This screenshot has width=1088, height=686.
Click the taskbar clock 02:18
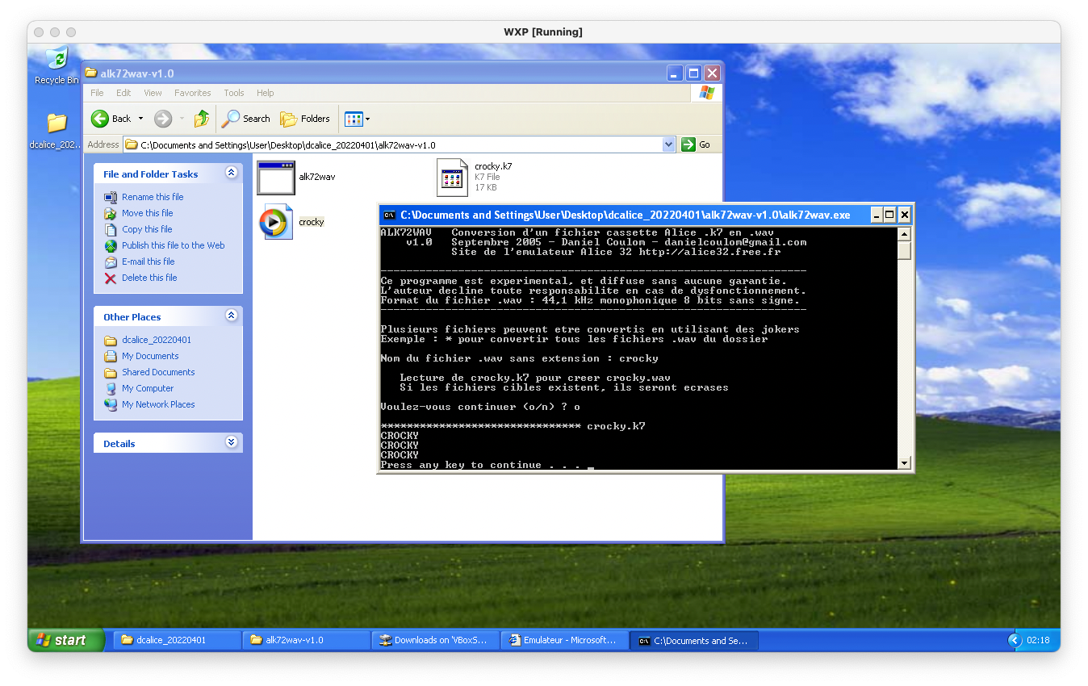pos(1039,640)
